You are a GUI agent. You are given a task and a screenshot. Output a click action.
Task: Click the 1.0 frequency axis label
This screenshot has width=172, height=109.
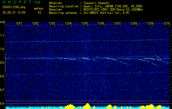(x=2, y=49)
